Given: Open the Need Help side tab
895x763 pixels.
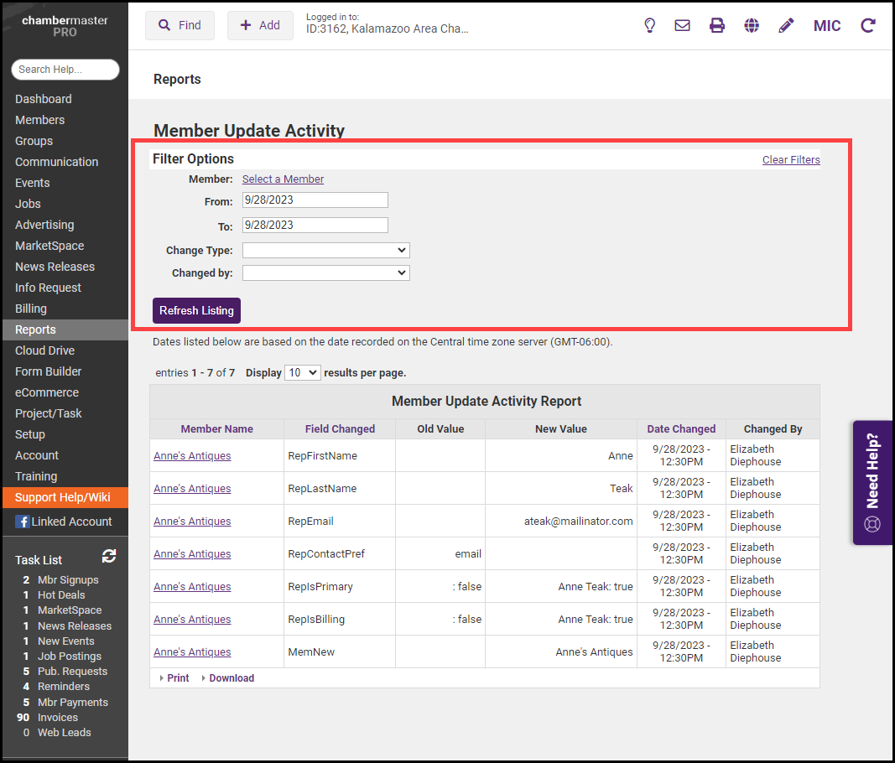Looking at the screenshot, I should [x=872, y=482].
